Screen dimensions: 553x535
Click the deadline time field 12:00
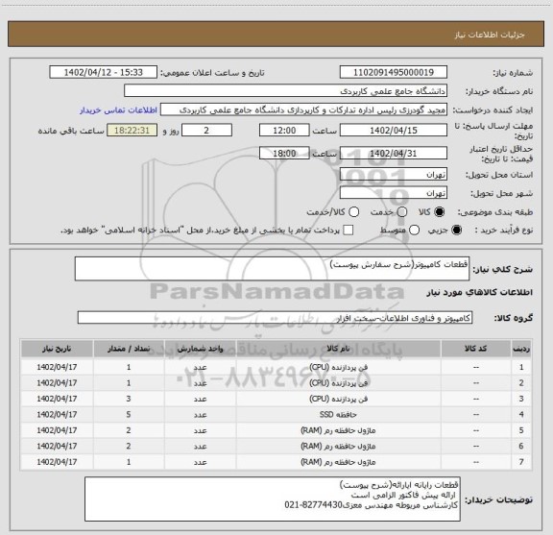(284, 131)
